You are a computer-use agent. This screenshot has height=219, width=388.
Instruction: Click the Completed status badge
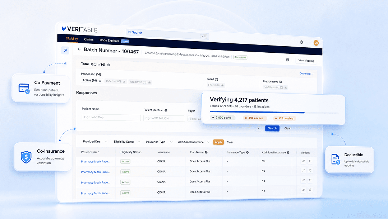[240, 57]
